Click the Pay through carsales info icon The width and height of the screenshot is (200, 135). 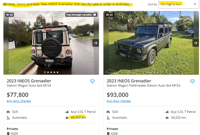pyautogui.click(x=95, y=15)
